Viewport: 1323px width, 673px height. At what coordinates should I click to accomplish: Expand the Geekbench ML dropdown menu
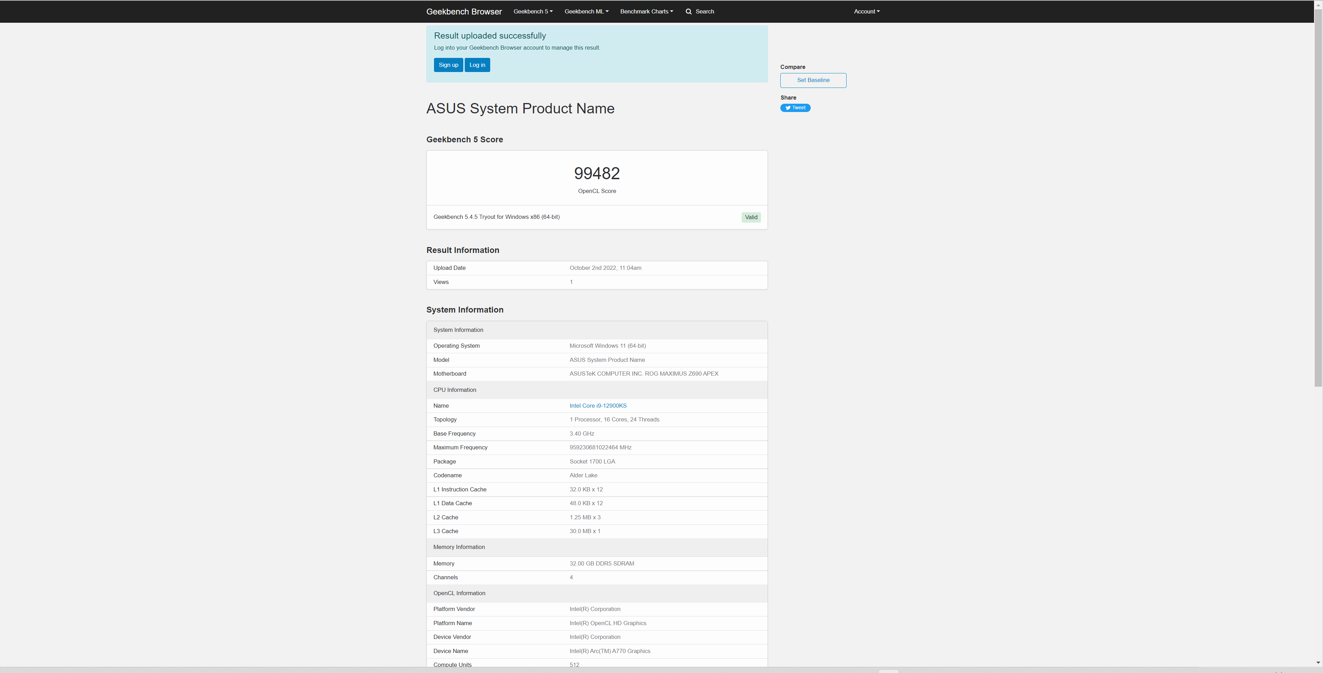tap(586, 11)
